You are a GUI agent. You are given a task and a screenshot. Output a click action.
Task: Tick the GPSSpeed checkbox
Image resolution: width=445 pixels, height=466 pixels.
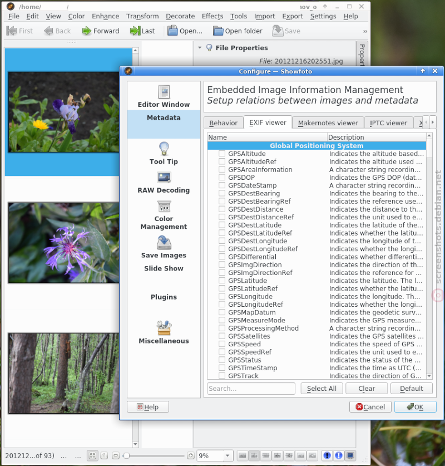tap(222, 344)
